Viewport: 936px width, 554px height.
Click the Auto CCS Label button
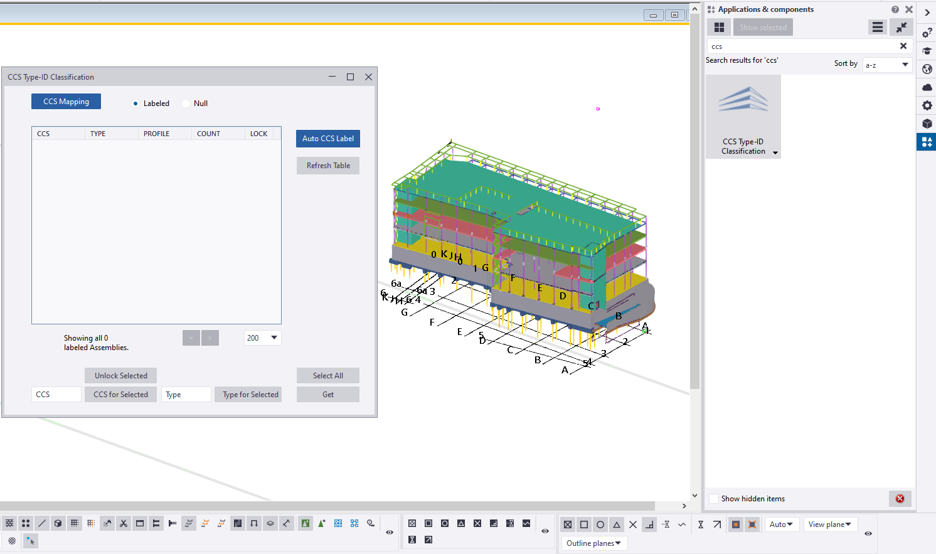click(327, 138)
